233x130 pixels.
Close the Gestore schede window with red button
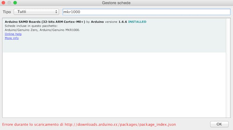[x=3, y=3]
